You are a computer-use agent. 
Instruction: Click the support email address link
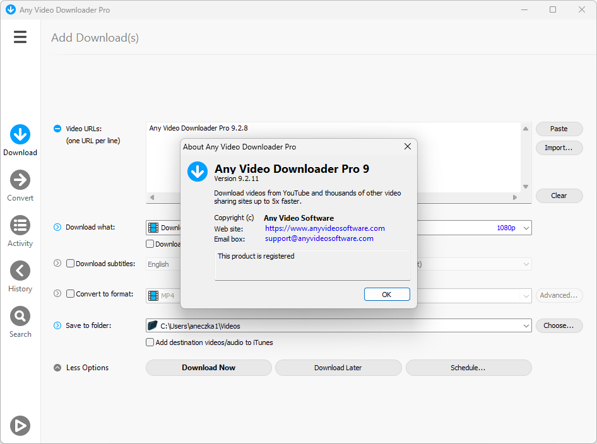[319, 238]
